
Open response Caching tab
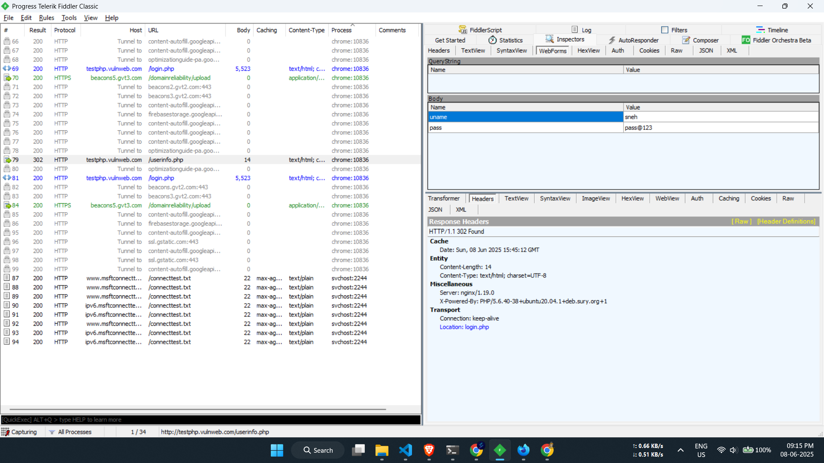[729, 198]
